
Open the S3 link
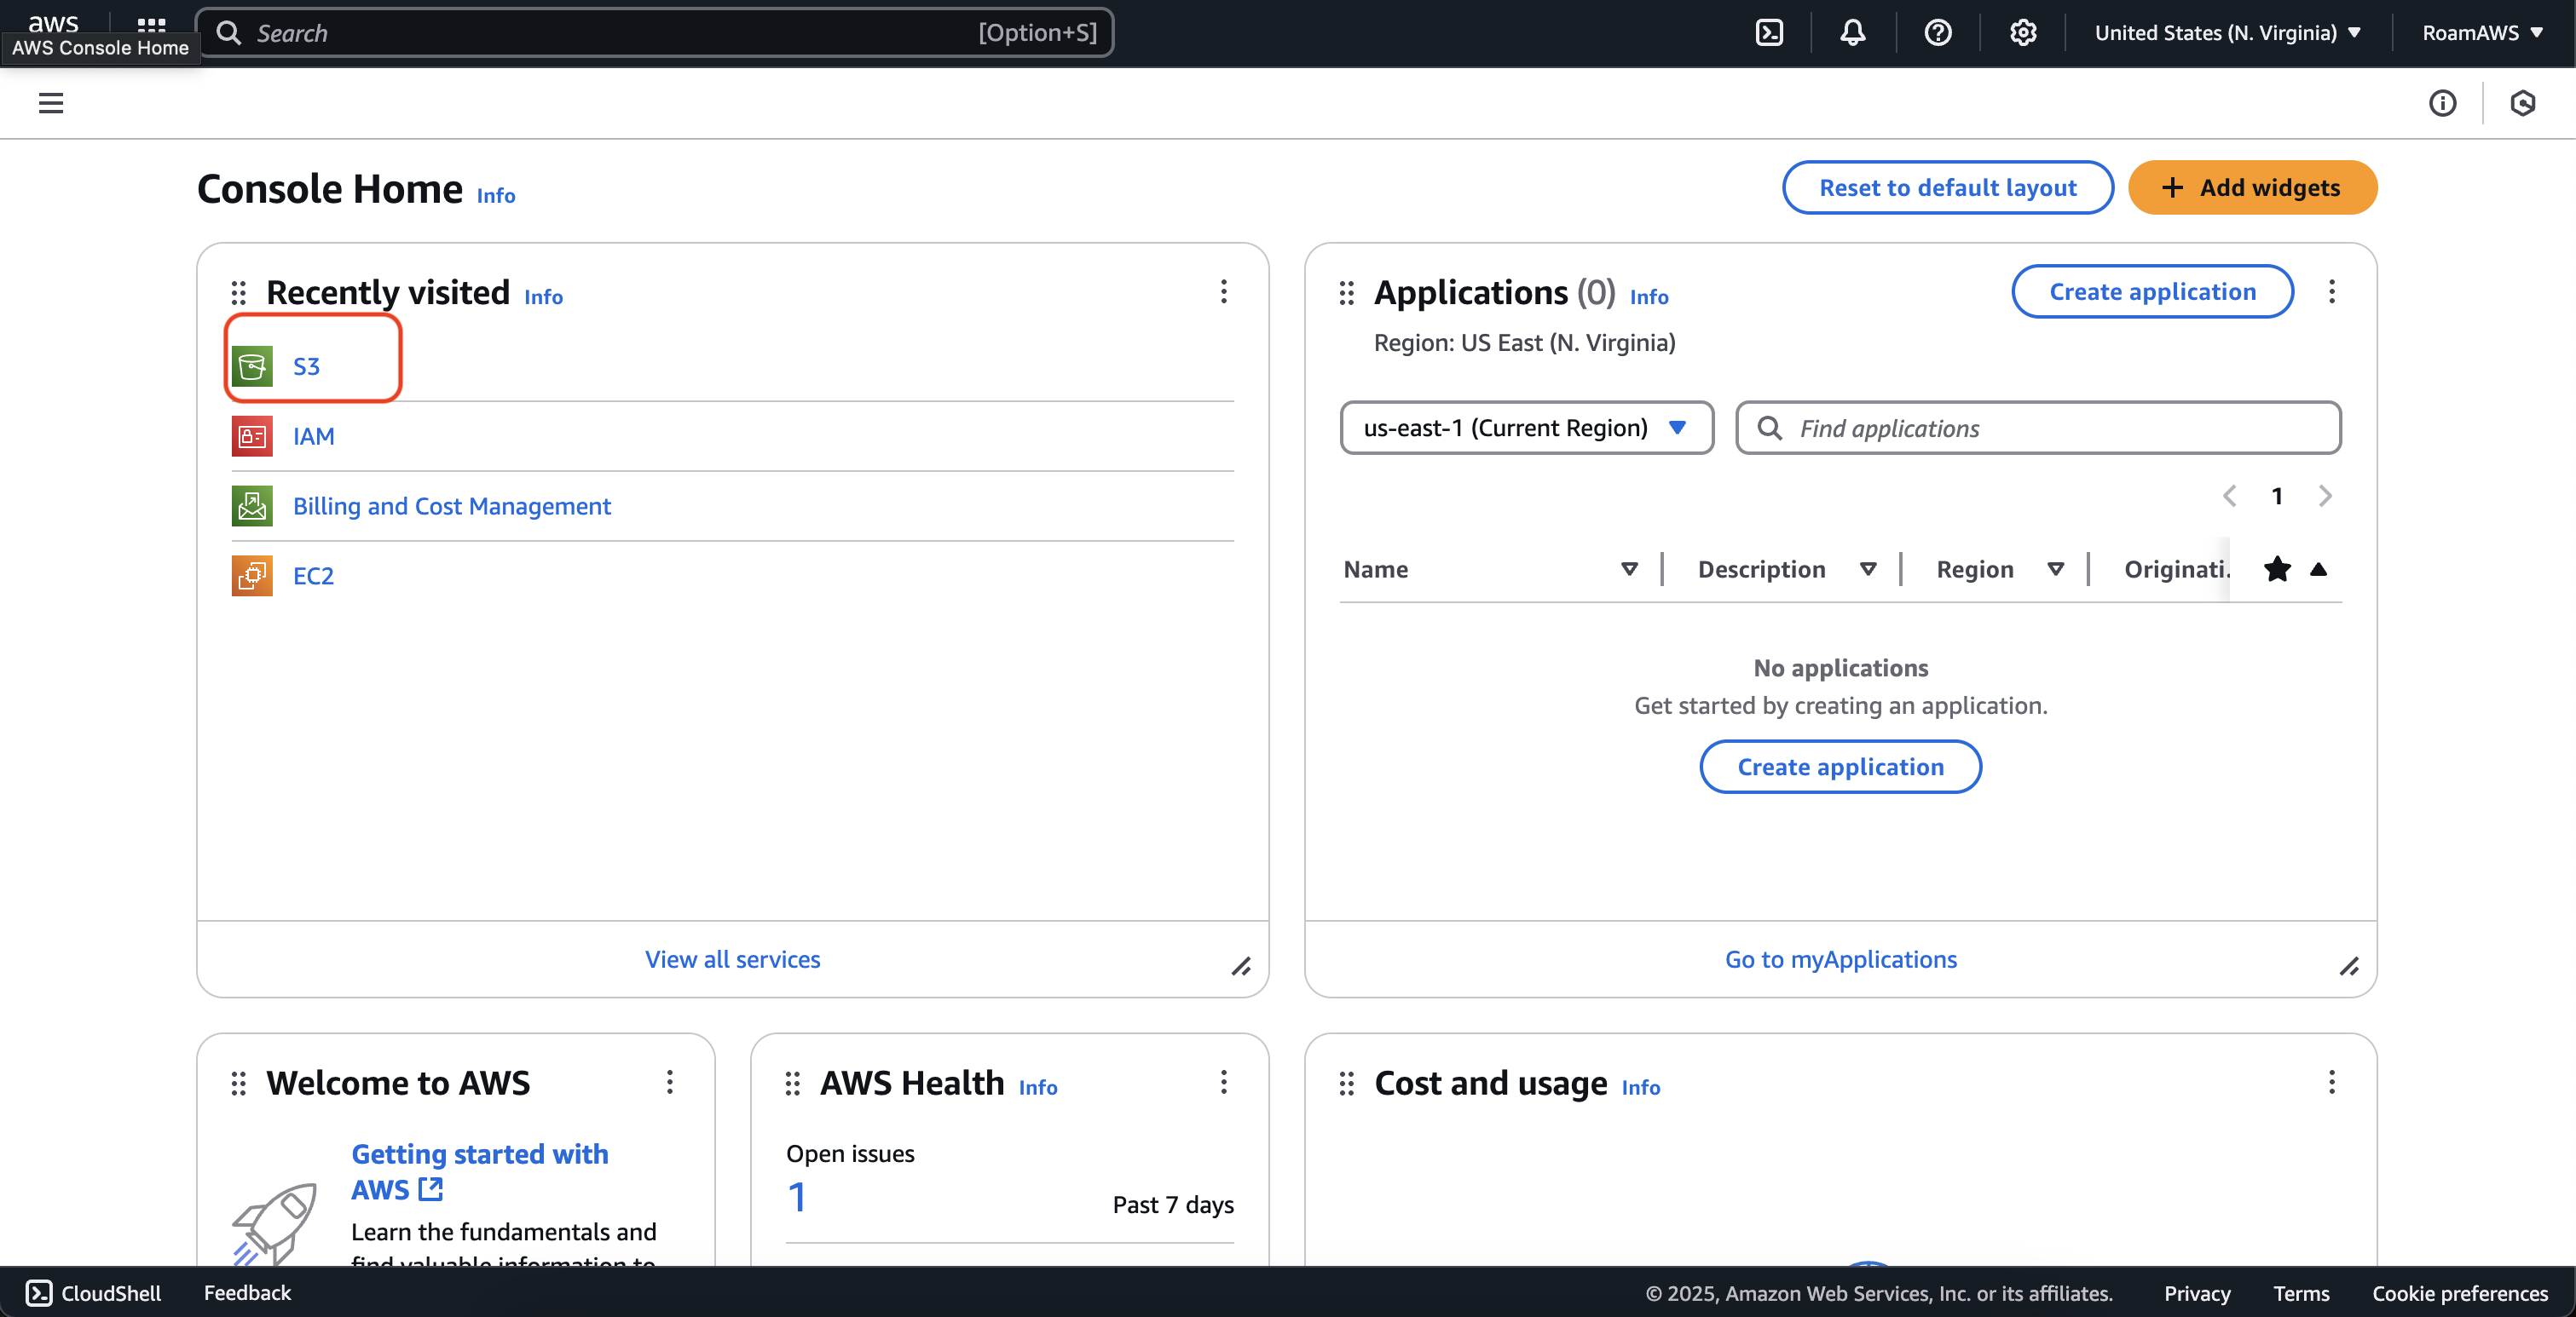coord(306,365)
